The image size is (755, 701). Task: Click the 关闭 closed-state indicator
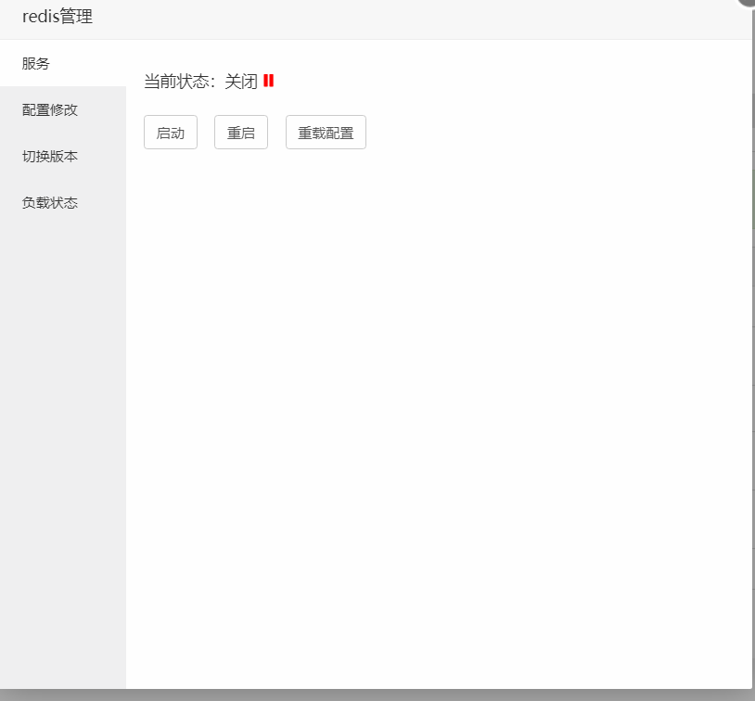point(241,81)
